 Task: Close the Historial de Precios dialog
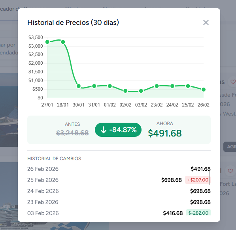coord(206,23)
